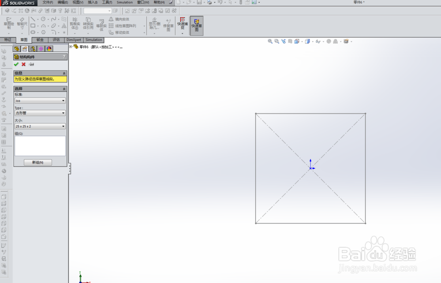This screenshot has height=283, width=441.
Task: Pin the Structural Member property manager
Action: 31,64
